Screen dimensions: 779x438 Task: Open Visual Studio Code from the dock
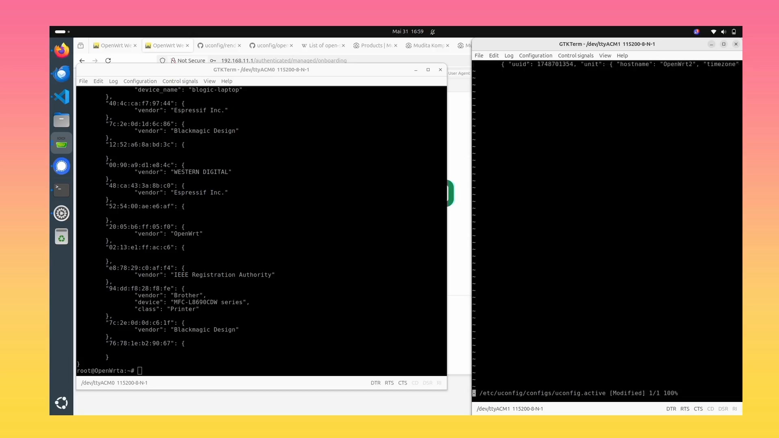(62, 97)
